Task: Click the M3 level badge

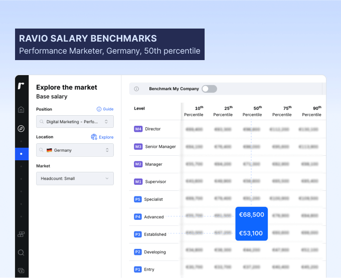Action: [x=138, y=147]
